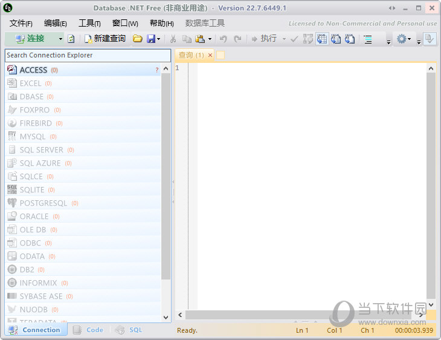Click the open file folder icon

138,39
